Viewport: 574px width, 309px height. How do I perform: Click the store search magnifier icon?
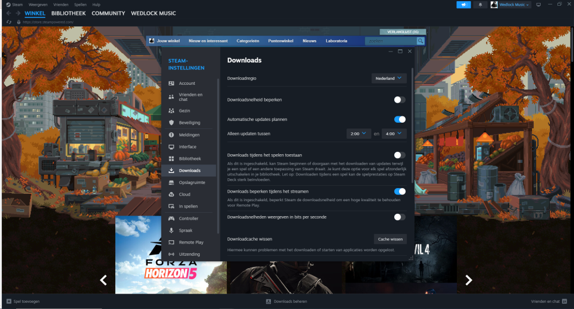[x=420, y=41]
